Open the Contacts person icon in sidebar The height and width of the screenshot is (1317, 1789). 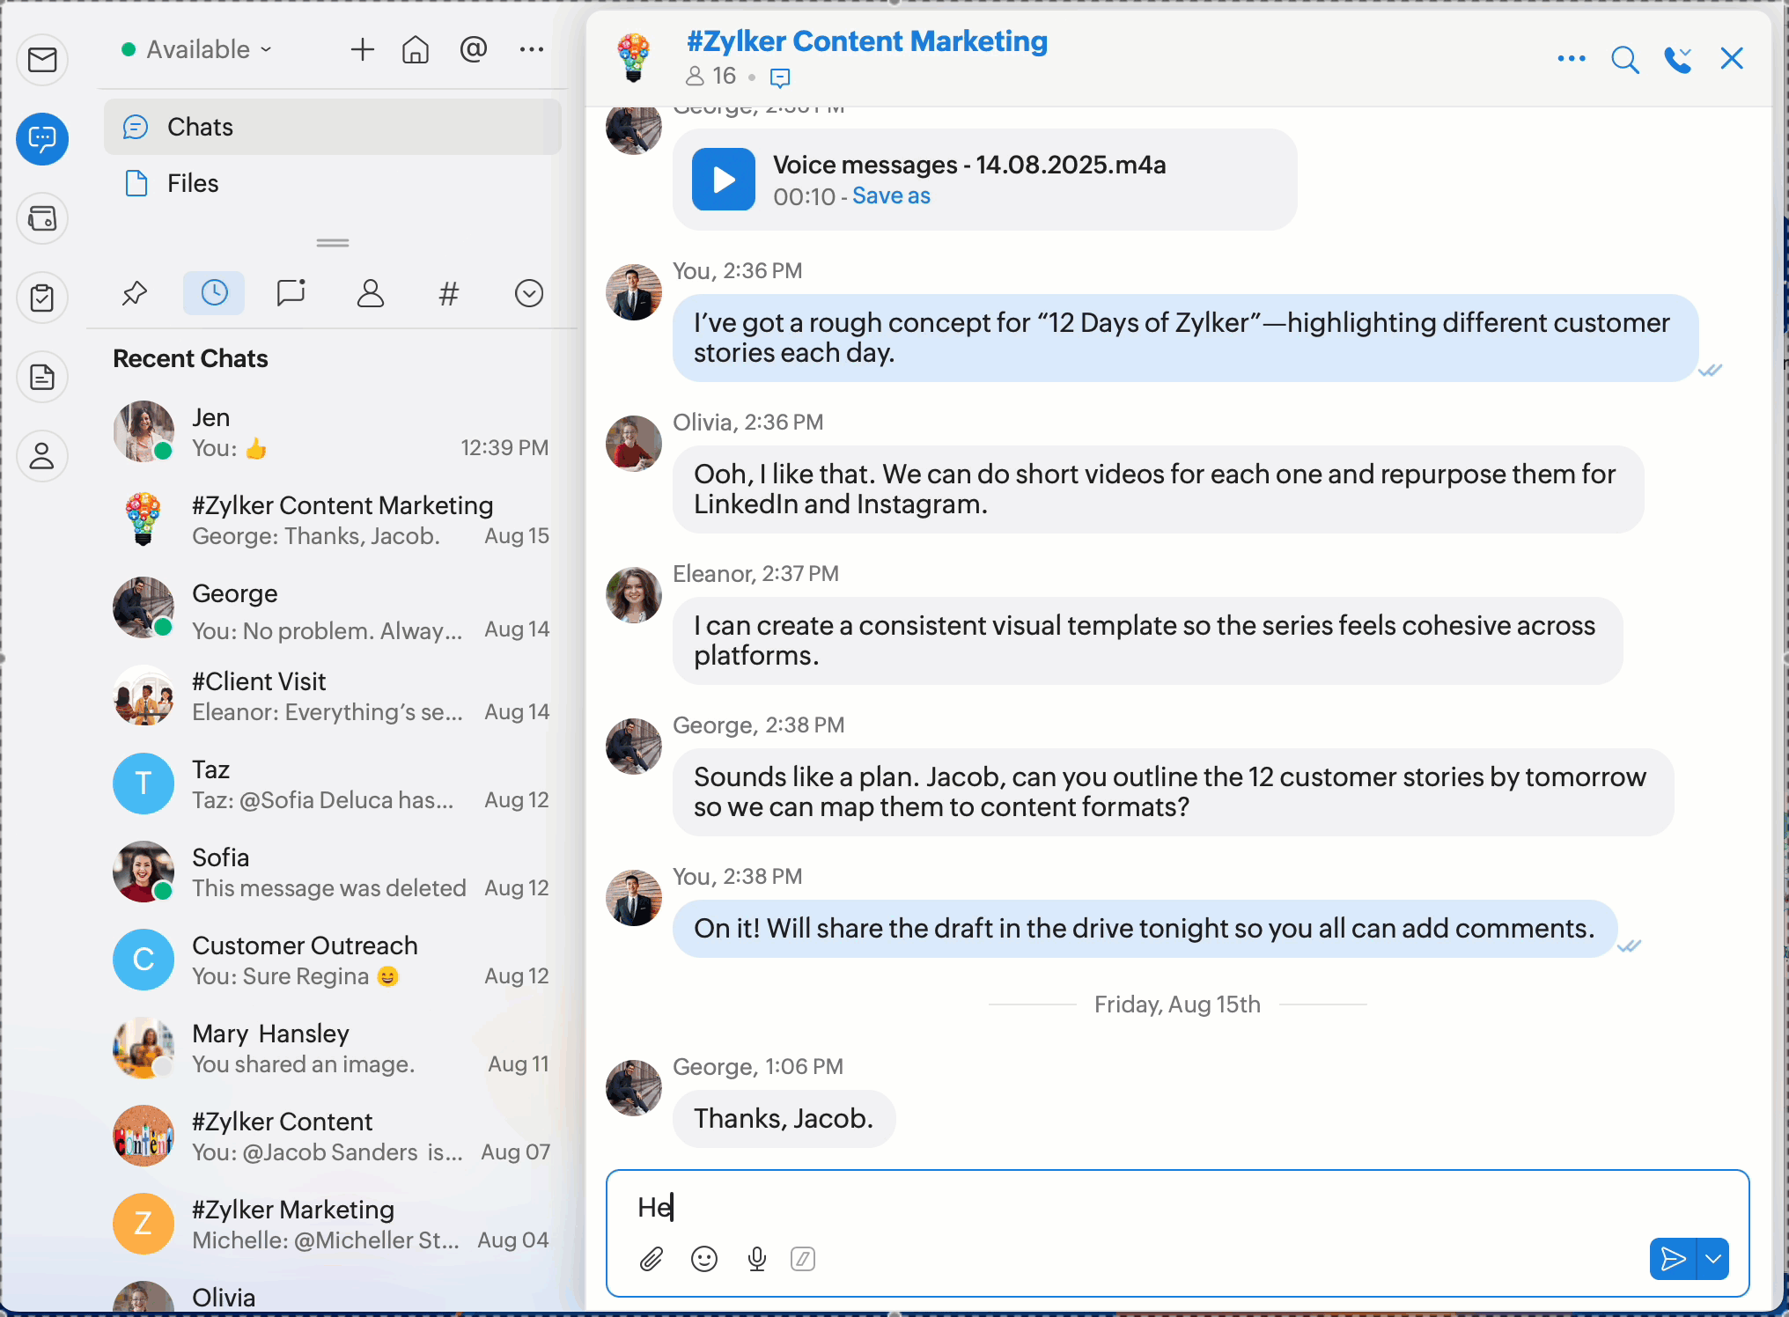pyautogui.click(x=42, y=456)
